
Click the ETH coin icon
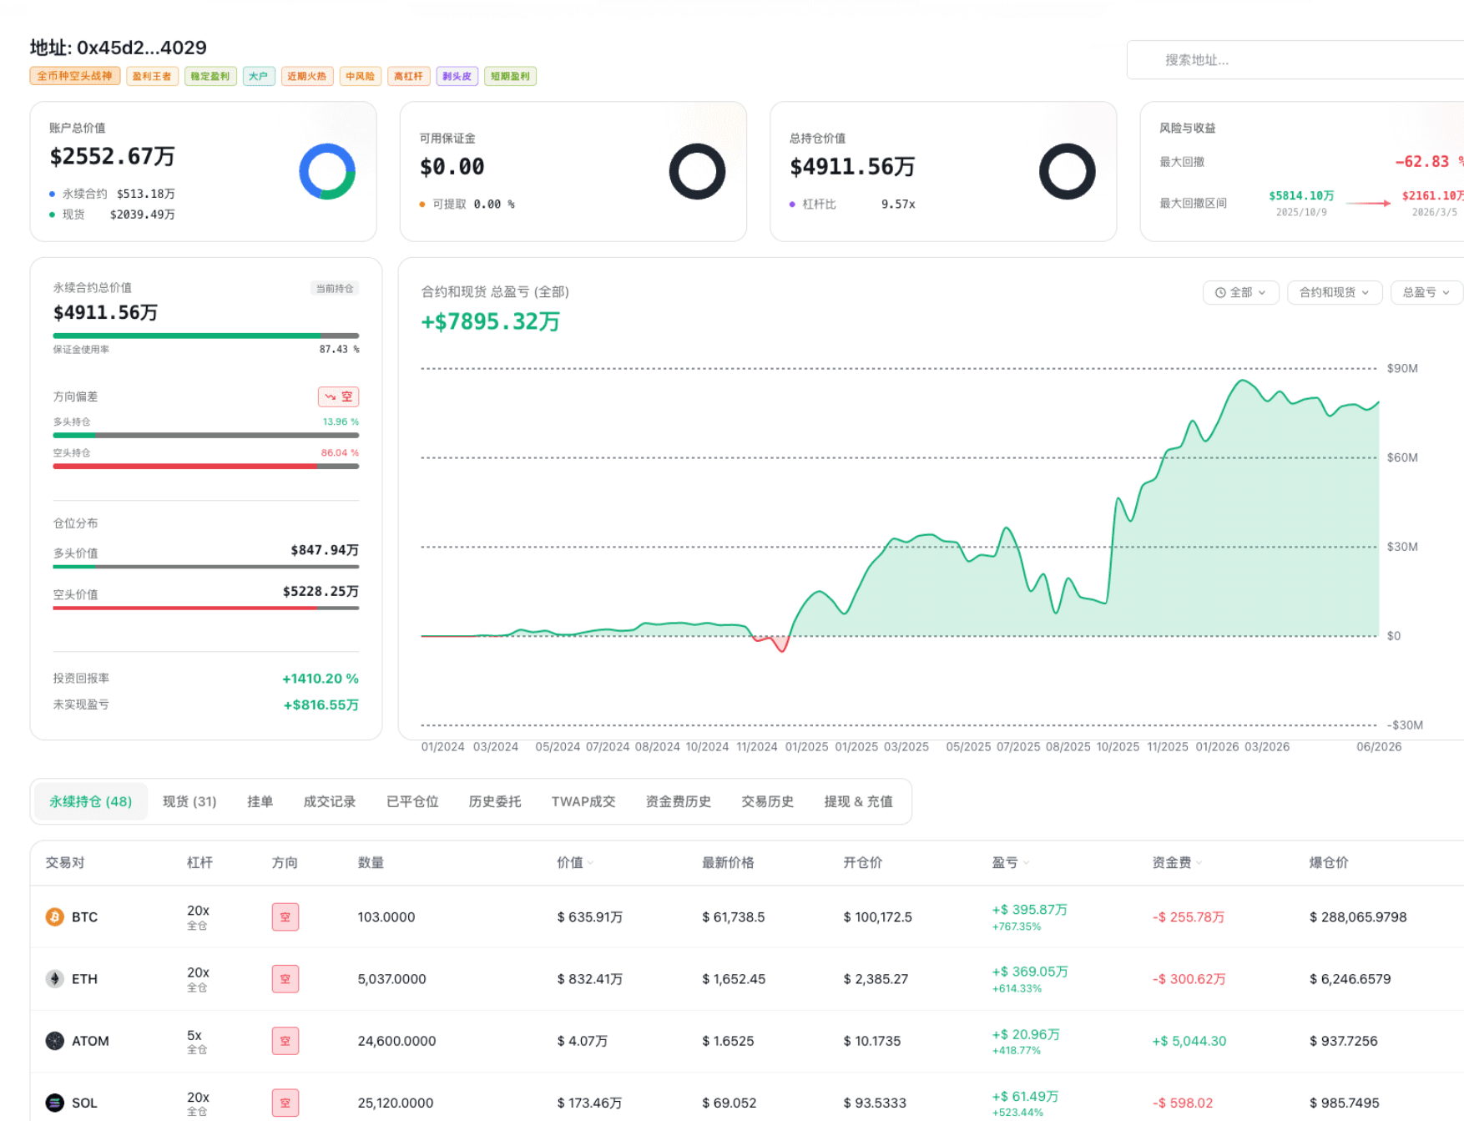pos(54,978)
